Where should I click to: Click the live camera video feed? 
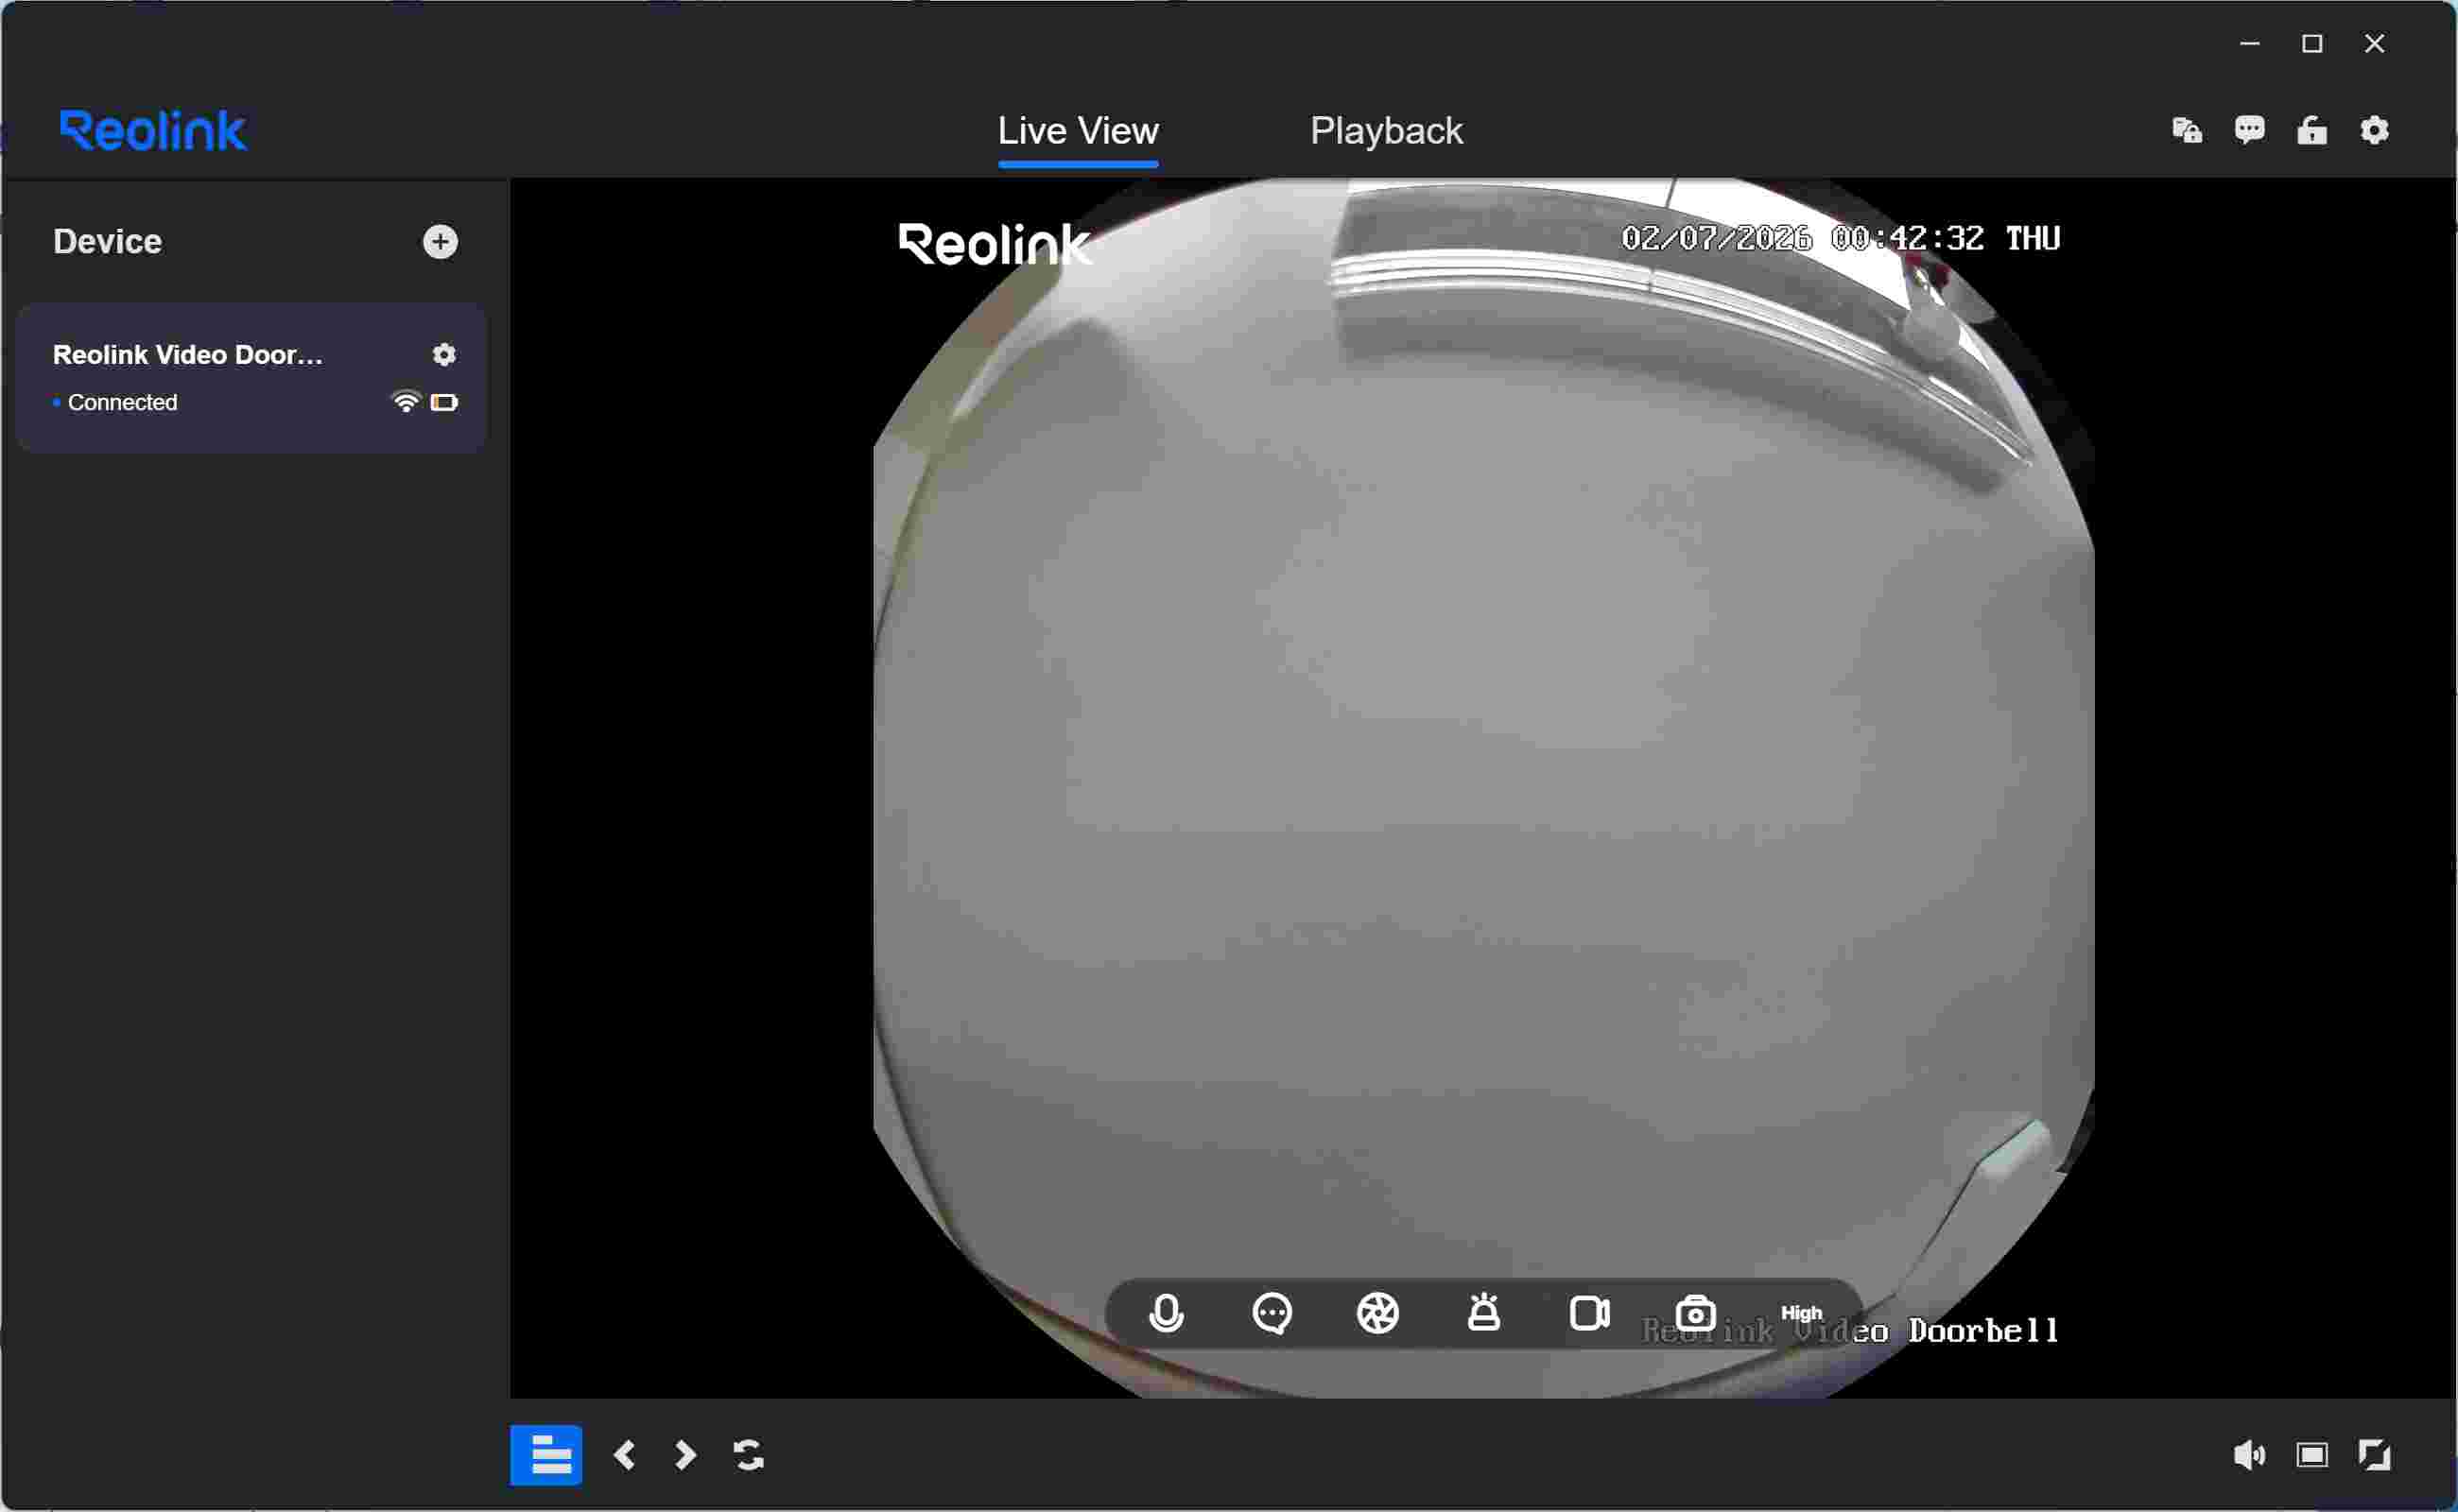1482,788
